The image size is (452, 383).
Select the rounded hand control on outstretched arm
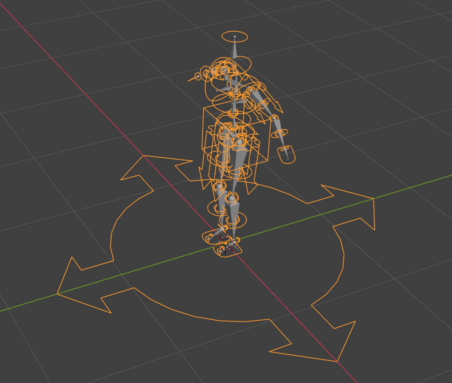[286, 155]
